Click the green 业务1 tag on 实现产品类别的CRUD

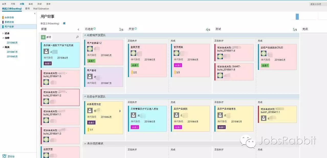tap(265, 65)
